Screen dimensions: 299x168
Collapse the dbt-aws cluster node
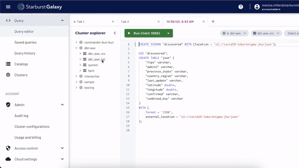[76, 48]
